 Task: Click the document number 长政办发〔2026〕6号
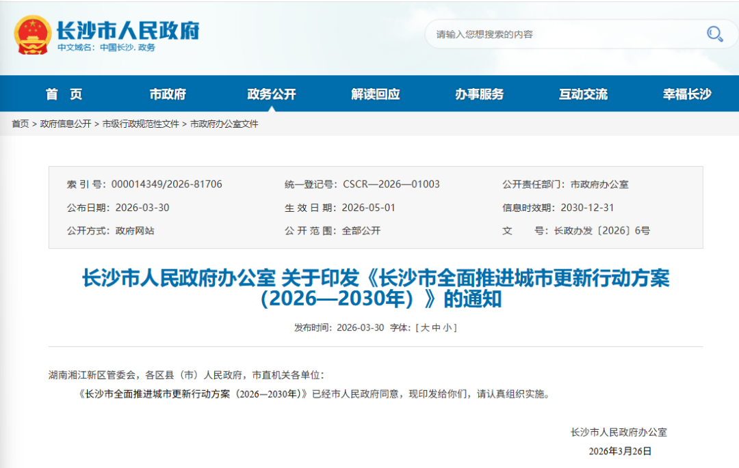[x=602, y=230]
